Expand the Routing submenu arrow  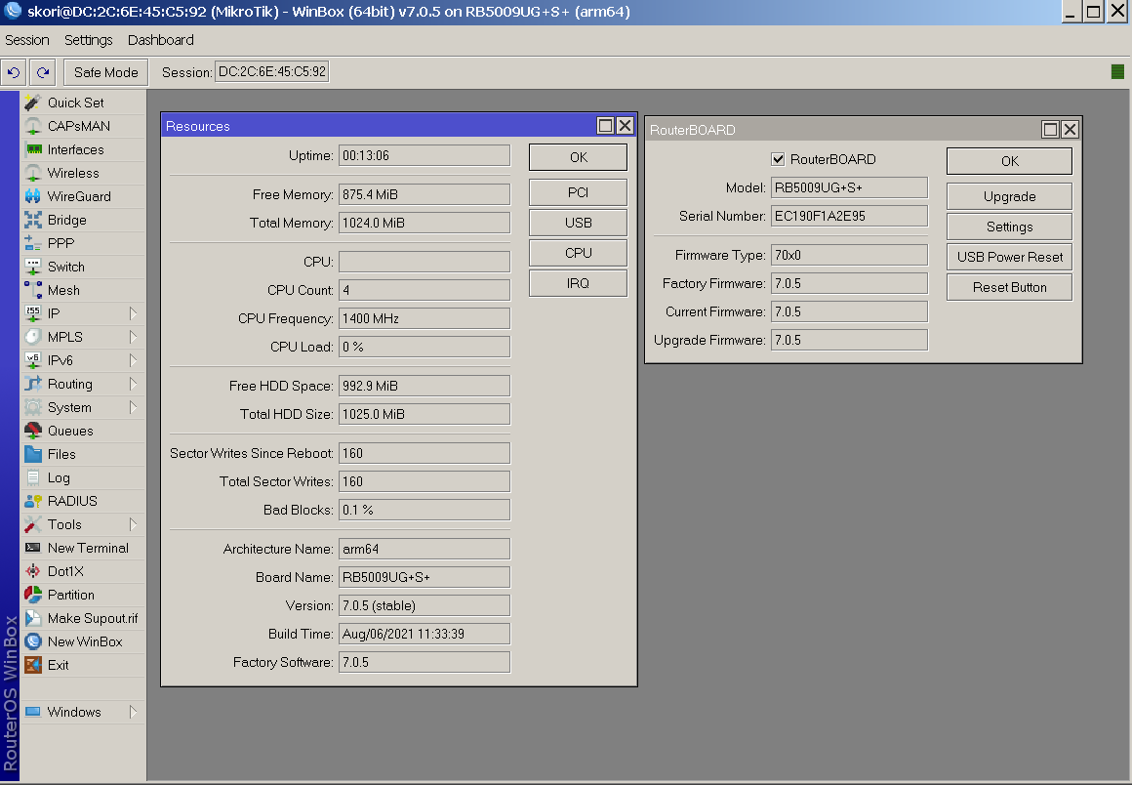[134, 384]
